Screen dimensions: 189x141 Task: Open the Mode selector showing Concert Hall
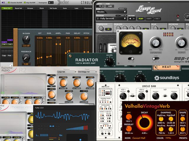tap(139, 138)
